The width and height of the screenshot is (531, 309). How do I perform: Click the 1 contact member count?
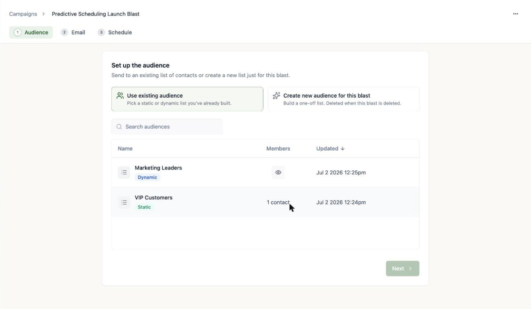278,202
